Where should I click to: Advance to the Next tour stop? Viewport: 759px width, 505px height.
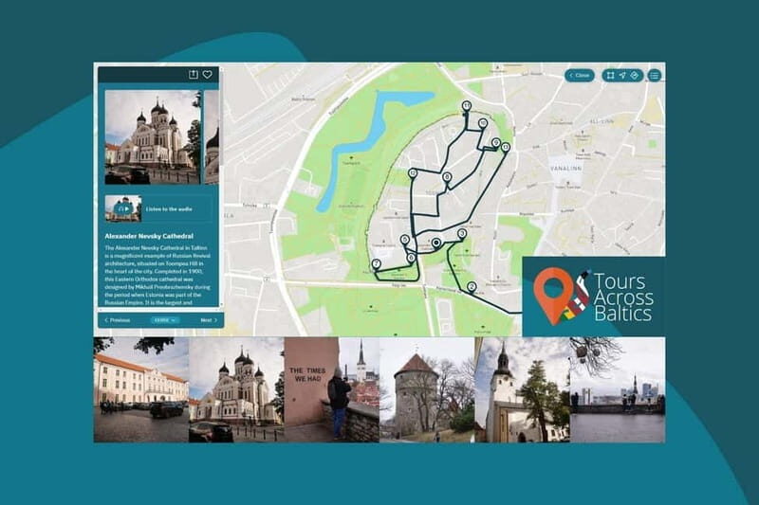208,320
